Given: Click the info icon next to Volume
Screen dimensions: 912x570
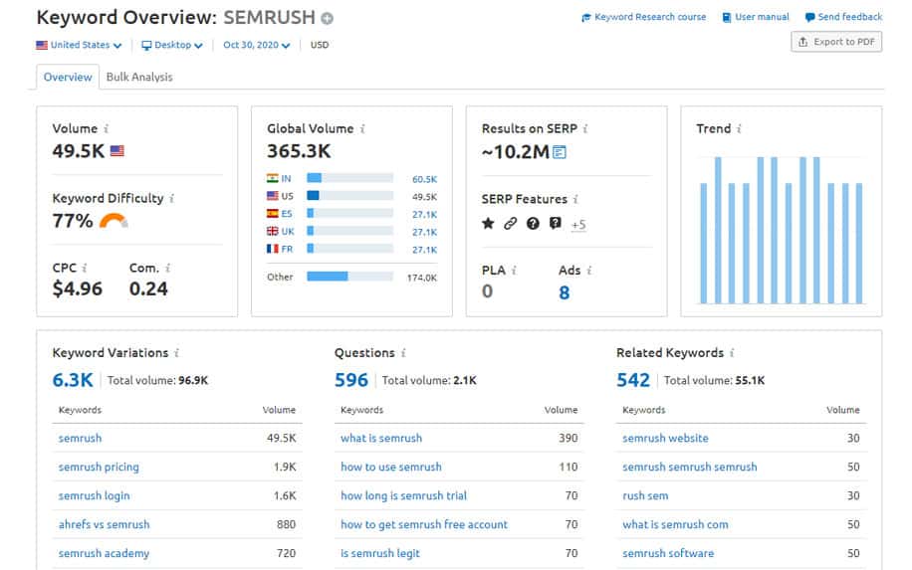Looking at the screenshot, I should [x=107, y=128].
